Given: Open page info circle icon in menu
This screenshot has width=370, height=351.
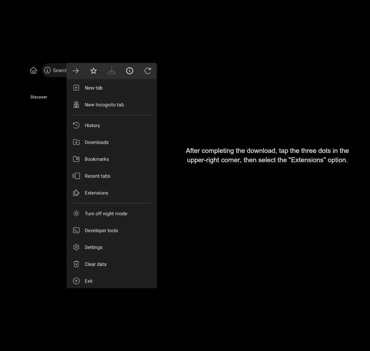Looking at the screenshot, I should tap(129, 71).
